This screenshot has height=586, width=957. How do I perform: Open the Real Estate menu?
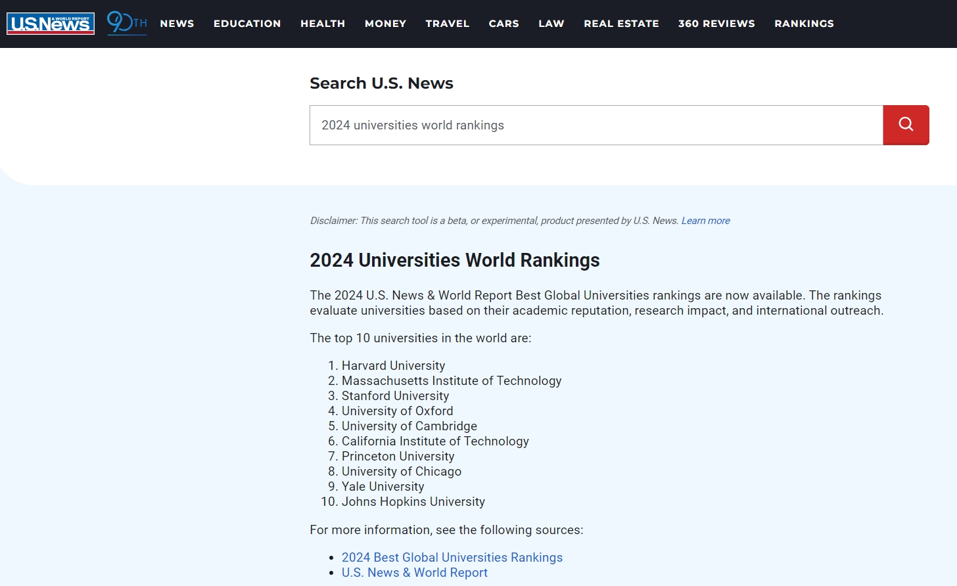621,24
